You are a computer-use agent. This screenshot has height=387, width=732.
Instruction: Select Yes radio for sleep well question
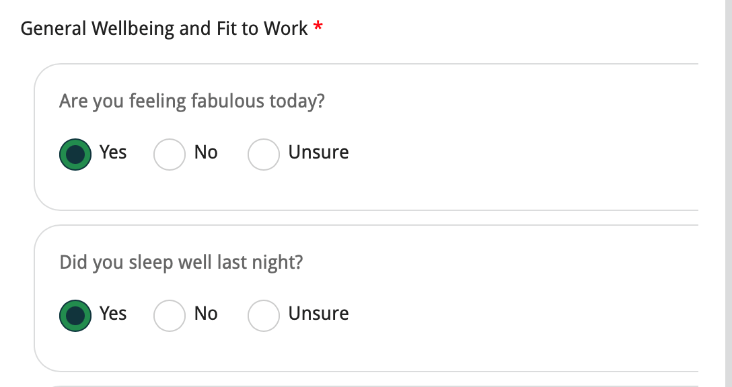coord(75,316)
